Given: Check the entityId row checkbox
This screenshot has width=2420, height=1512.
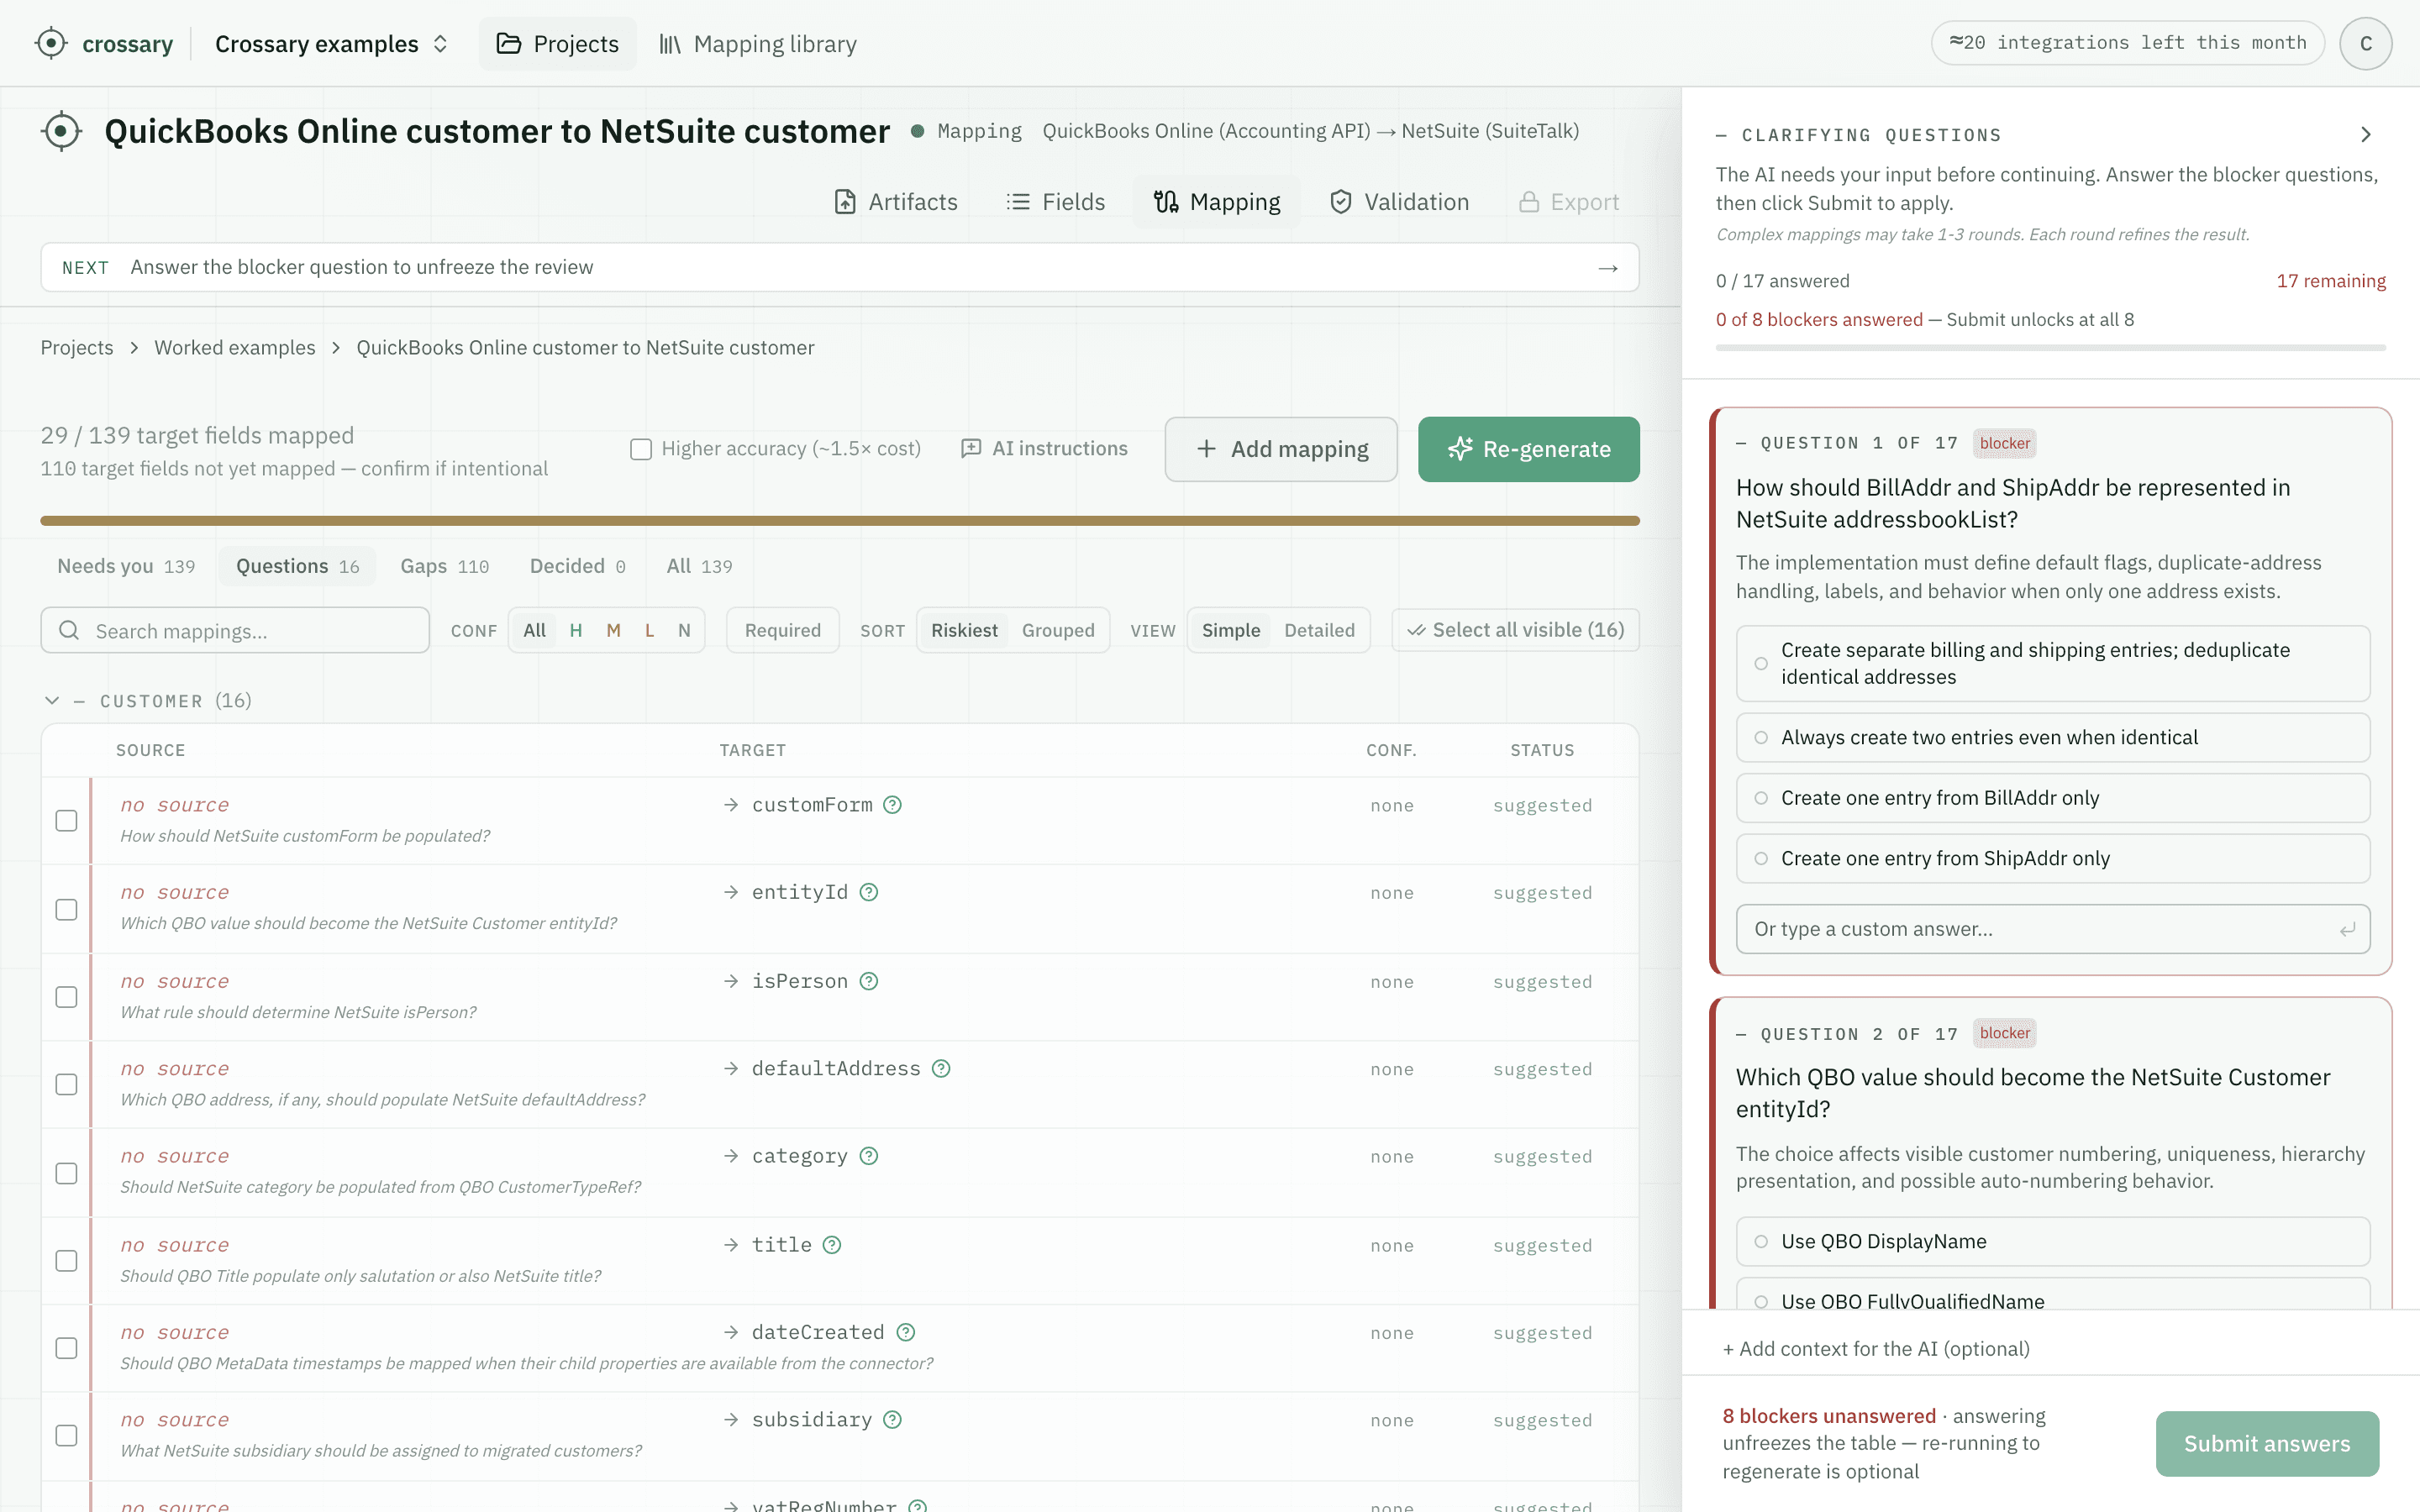Looking at the screenshot, I should 66,909.
